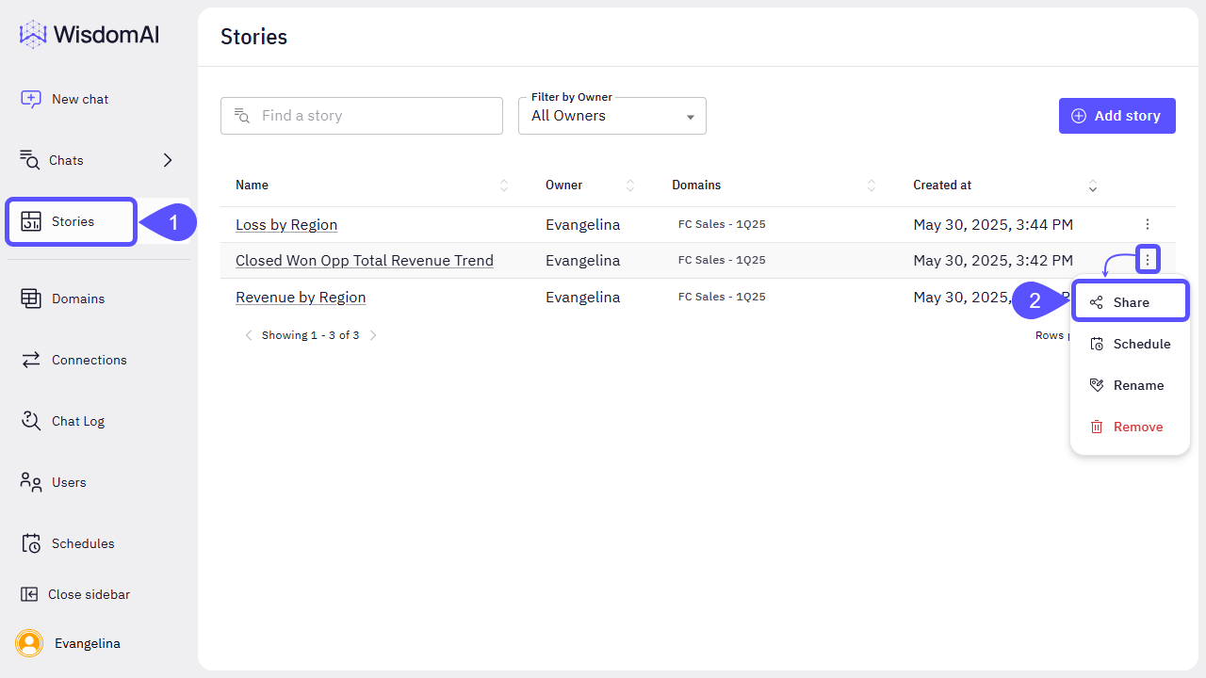
Task: Select Remove in the context menu
Action: (1131, 427)
